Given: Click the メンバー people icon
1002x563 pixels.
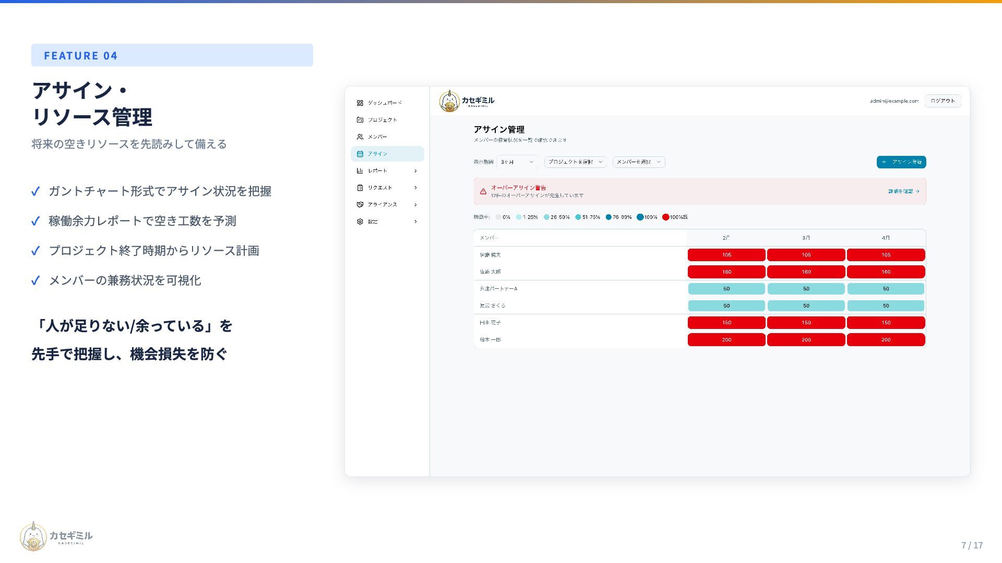Looking at the screenshot, I should click(x=360, y=137).
